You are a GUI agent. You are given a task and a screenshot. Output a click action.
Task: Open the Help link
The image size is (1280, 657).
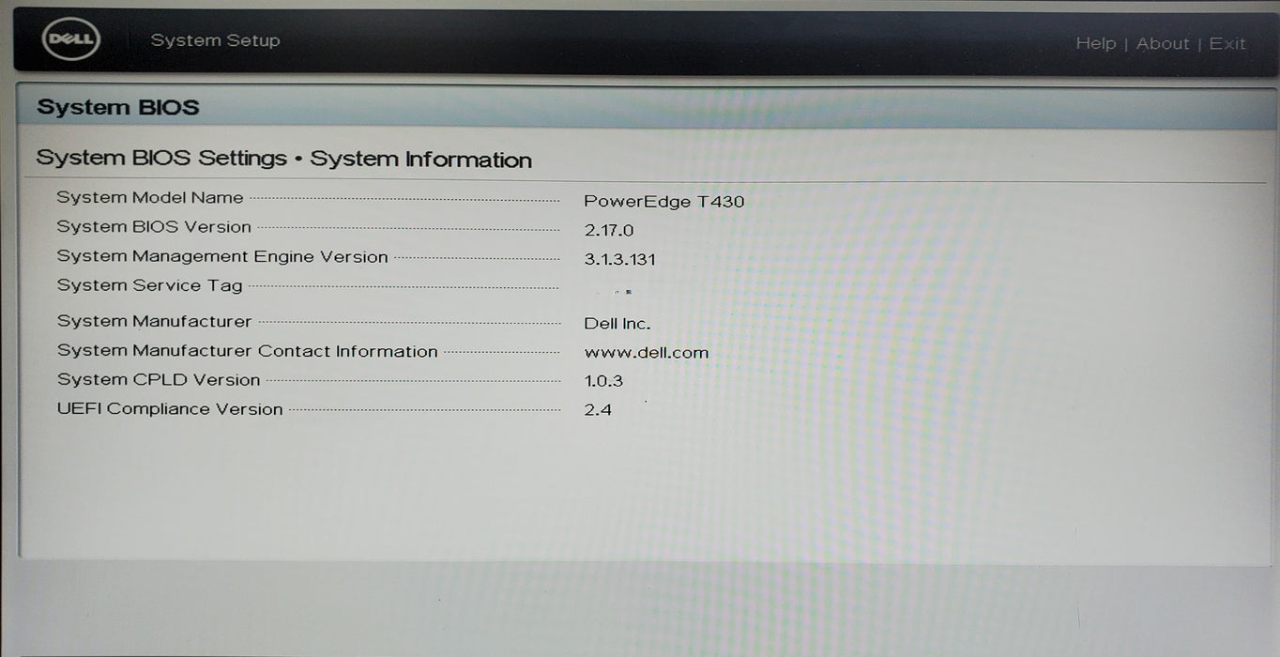[1095, 43]
